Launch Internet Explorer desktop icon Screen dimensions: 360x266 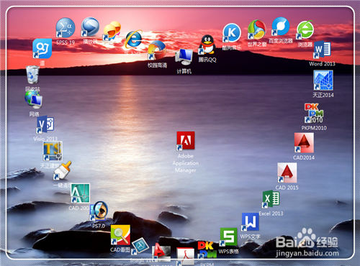click(x=134, y=40)
